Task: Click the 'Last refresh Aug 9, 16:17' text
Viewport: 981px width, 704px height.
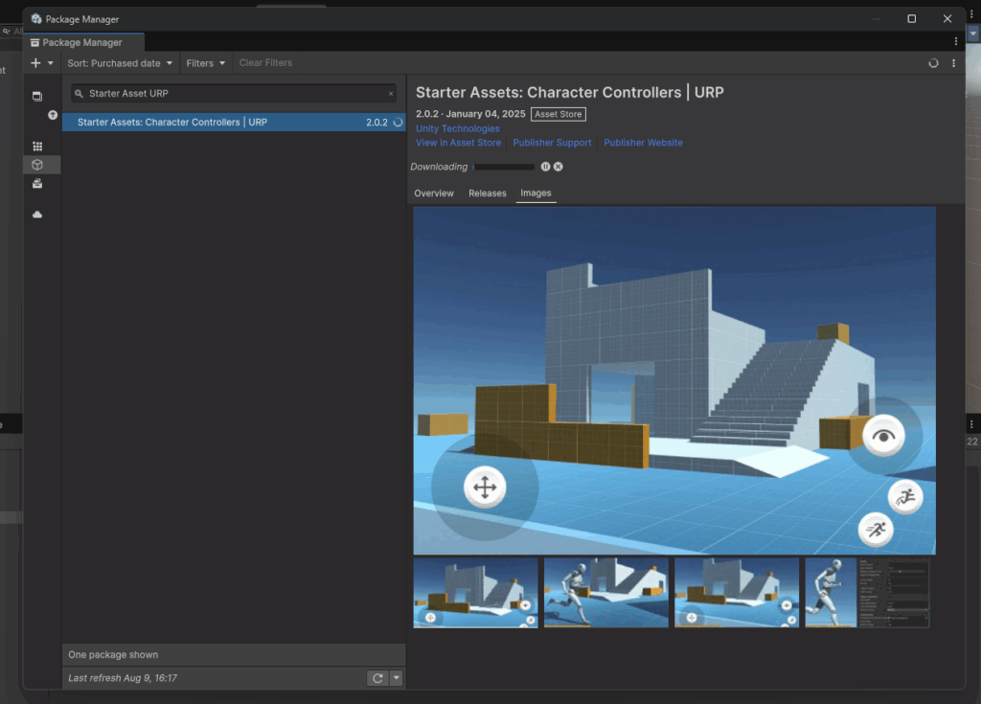Action: pyautogui.click(x=123, y=678)
